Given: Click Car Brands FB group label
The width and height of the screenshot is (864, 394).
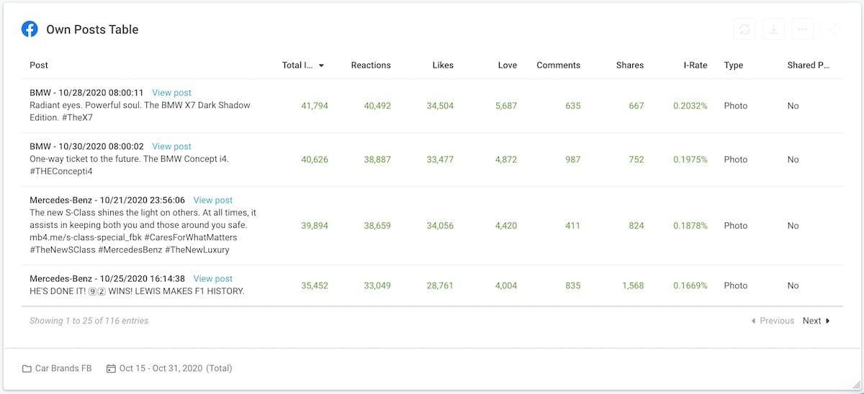Looking at the screenshot, I should pyautogui.click(x=63, y=369).
